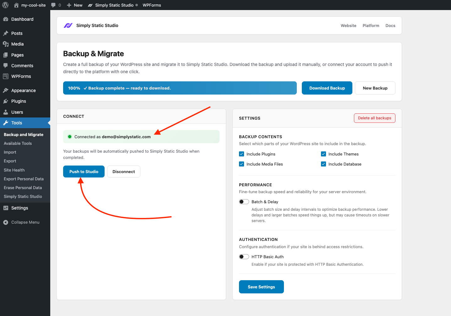The height and width of the screenshot is (316, 451).
Task: Uncheck Include Themes checkbox
Action: [x=323, y=154]
